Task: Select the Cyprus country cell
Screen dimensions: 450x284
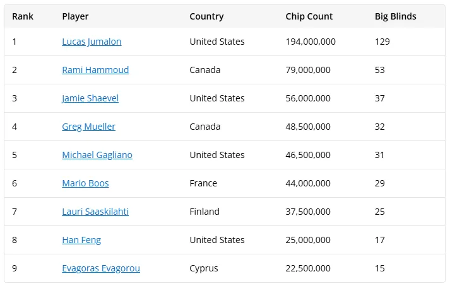Action: 204,268
